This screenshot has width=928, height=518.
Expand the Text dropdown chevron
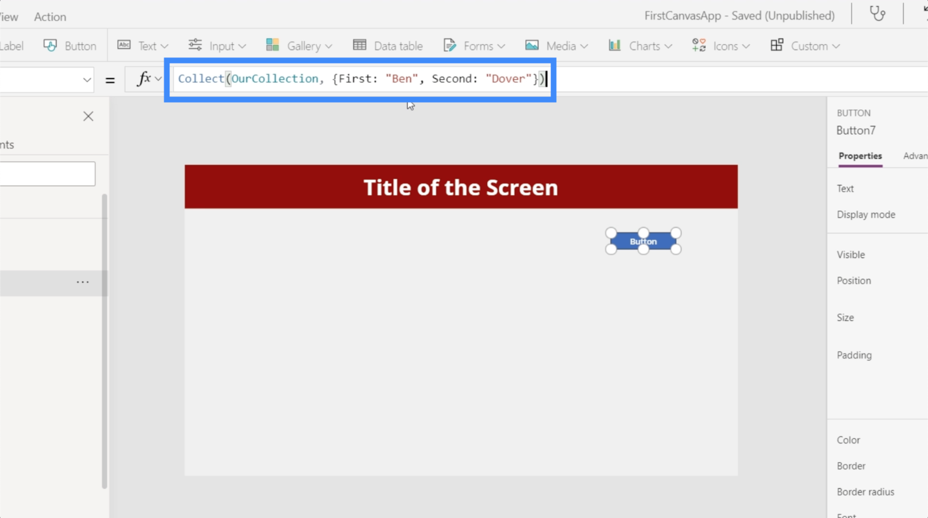164,46
